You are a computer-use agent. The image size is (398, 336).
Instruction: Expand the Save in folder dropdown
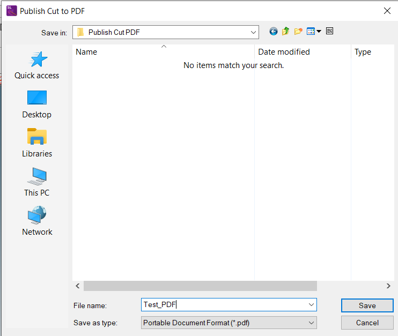[x=253, y=32]
